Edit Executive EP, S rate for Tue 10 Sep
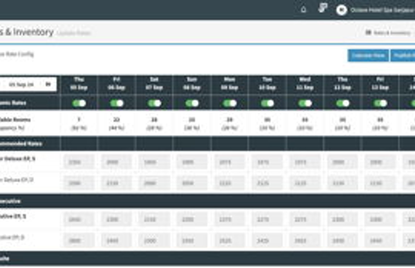 (267, 219)
